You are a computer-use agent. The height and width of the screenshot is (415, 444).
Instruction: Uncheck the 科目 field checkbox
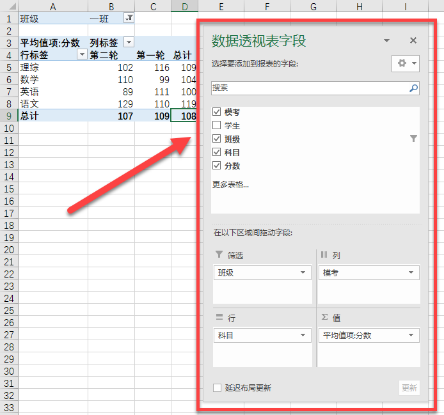click(x=217, y=152)
